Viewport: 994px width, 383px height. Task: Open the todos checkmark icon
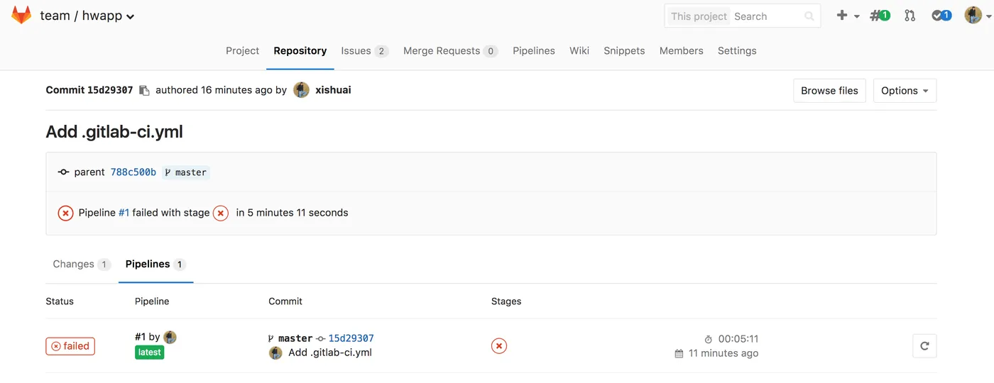tap(941, 16)
